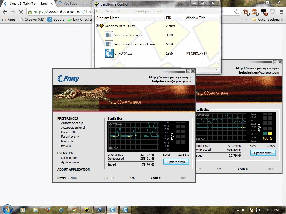Select the Smart & TalknText browser tab
The width and height of the screenshot is (286, 214).
point(29,3)
